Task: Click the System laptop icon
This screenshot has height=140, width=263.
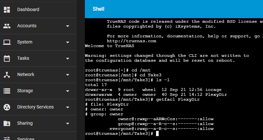Action: (7, 42)
